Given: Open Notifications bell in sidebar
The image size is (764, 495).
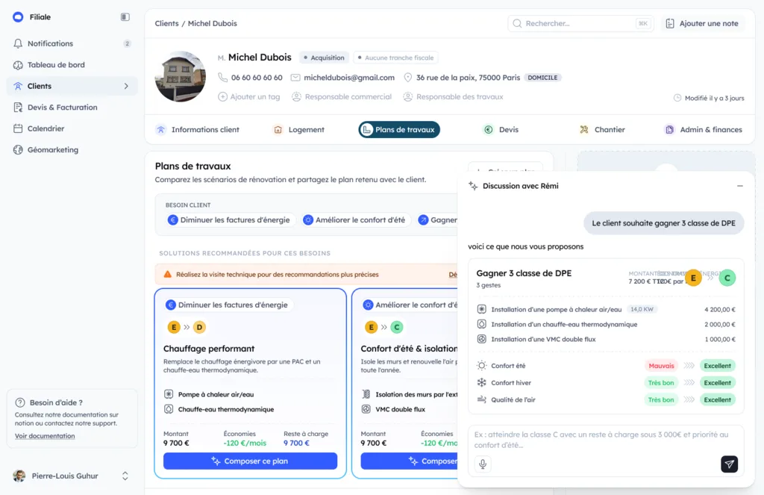Looking at the screenshot, I should pos(18,43).
